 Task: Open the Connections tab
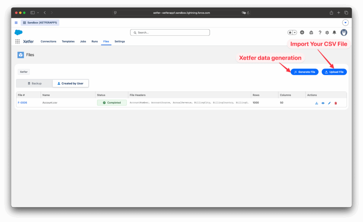tap(48, 41)
